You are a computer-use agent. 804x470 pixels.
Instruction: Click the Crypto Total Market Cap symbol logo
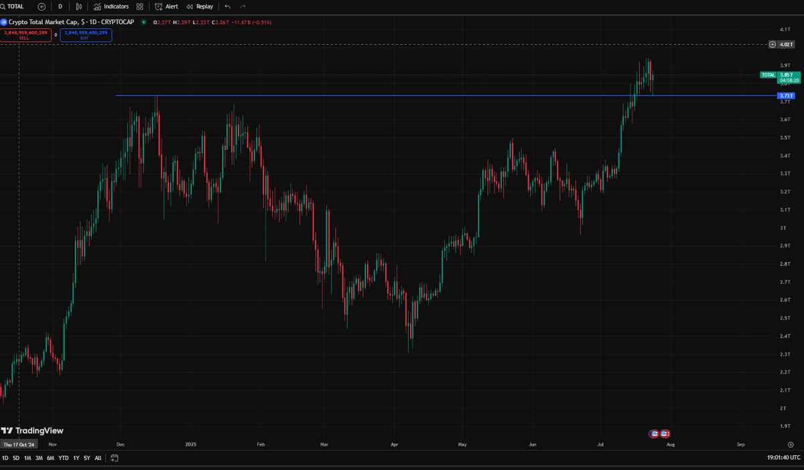click(4, 22)
